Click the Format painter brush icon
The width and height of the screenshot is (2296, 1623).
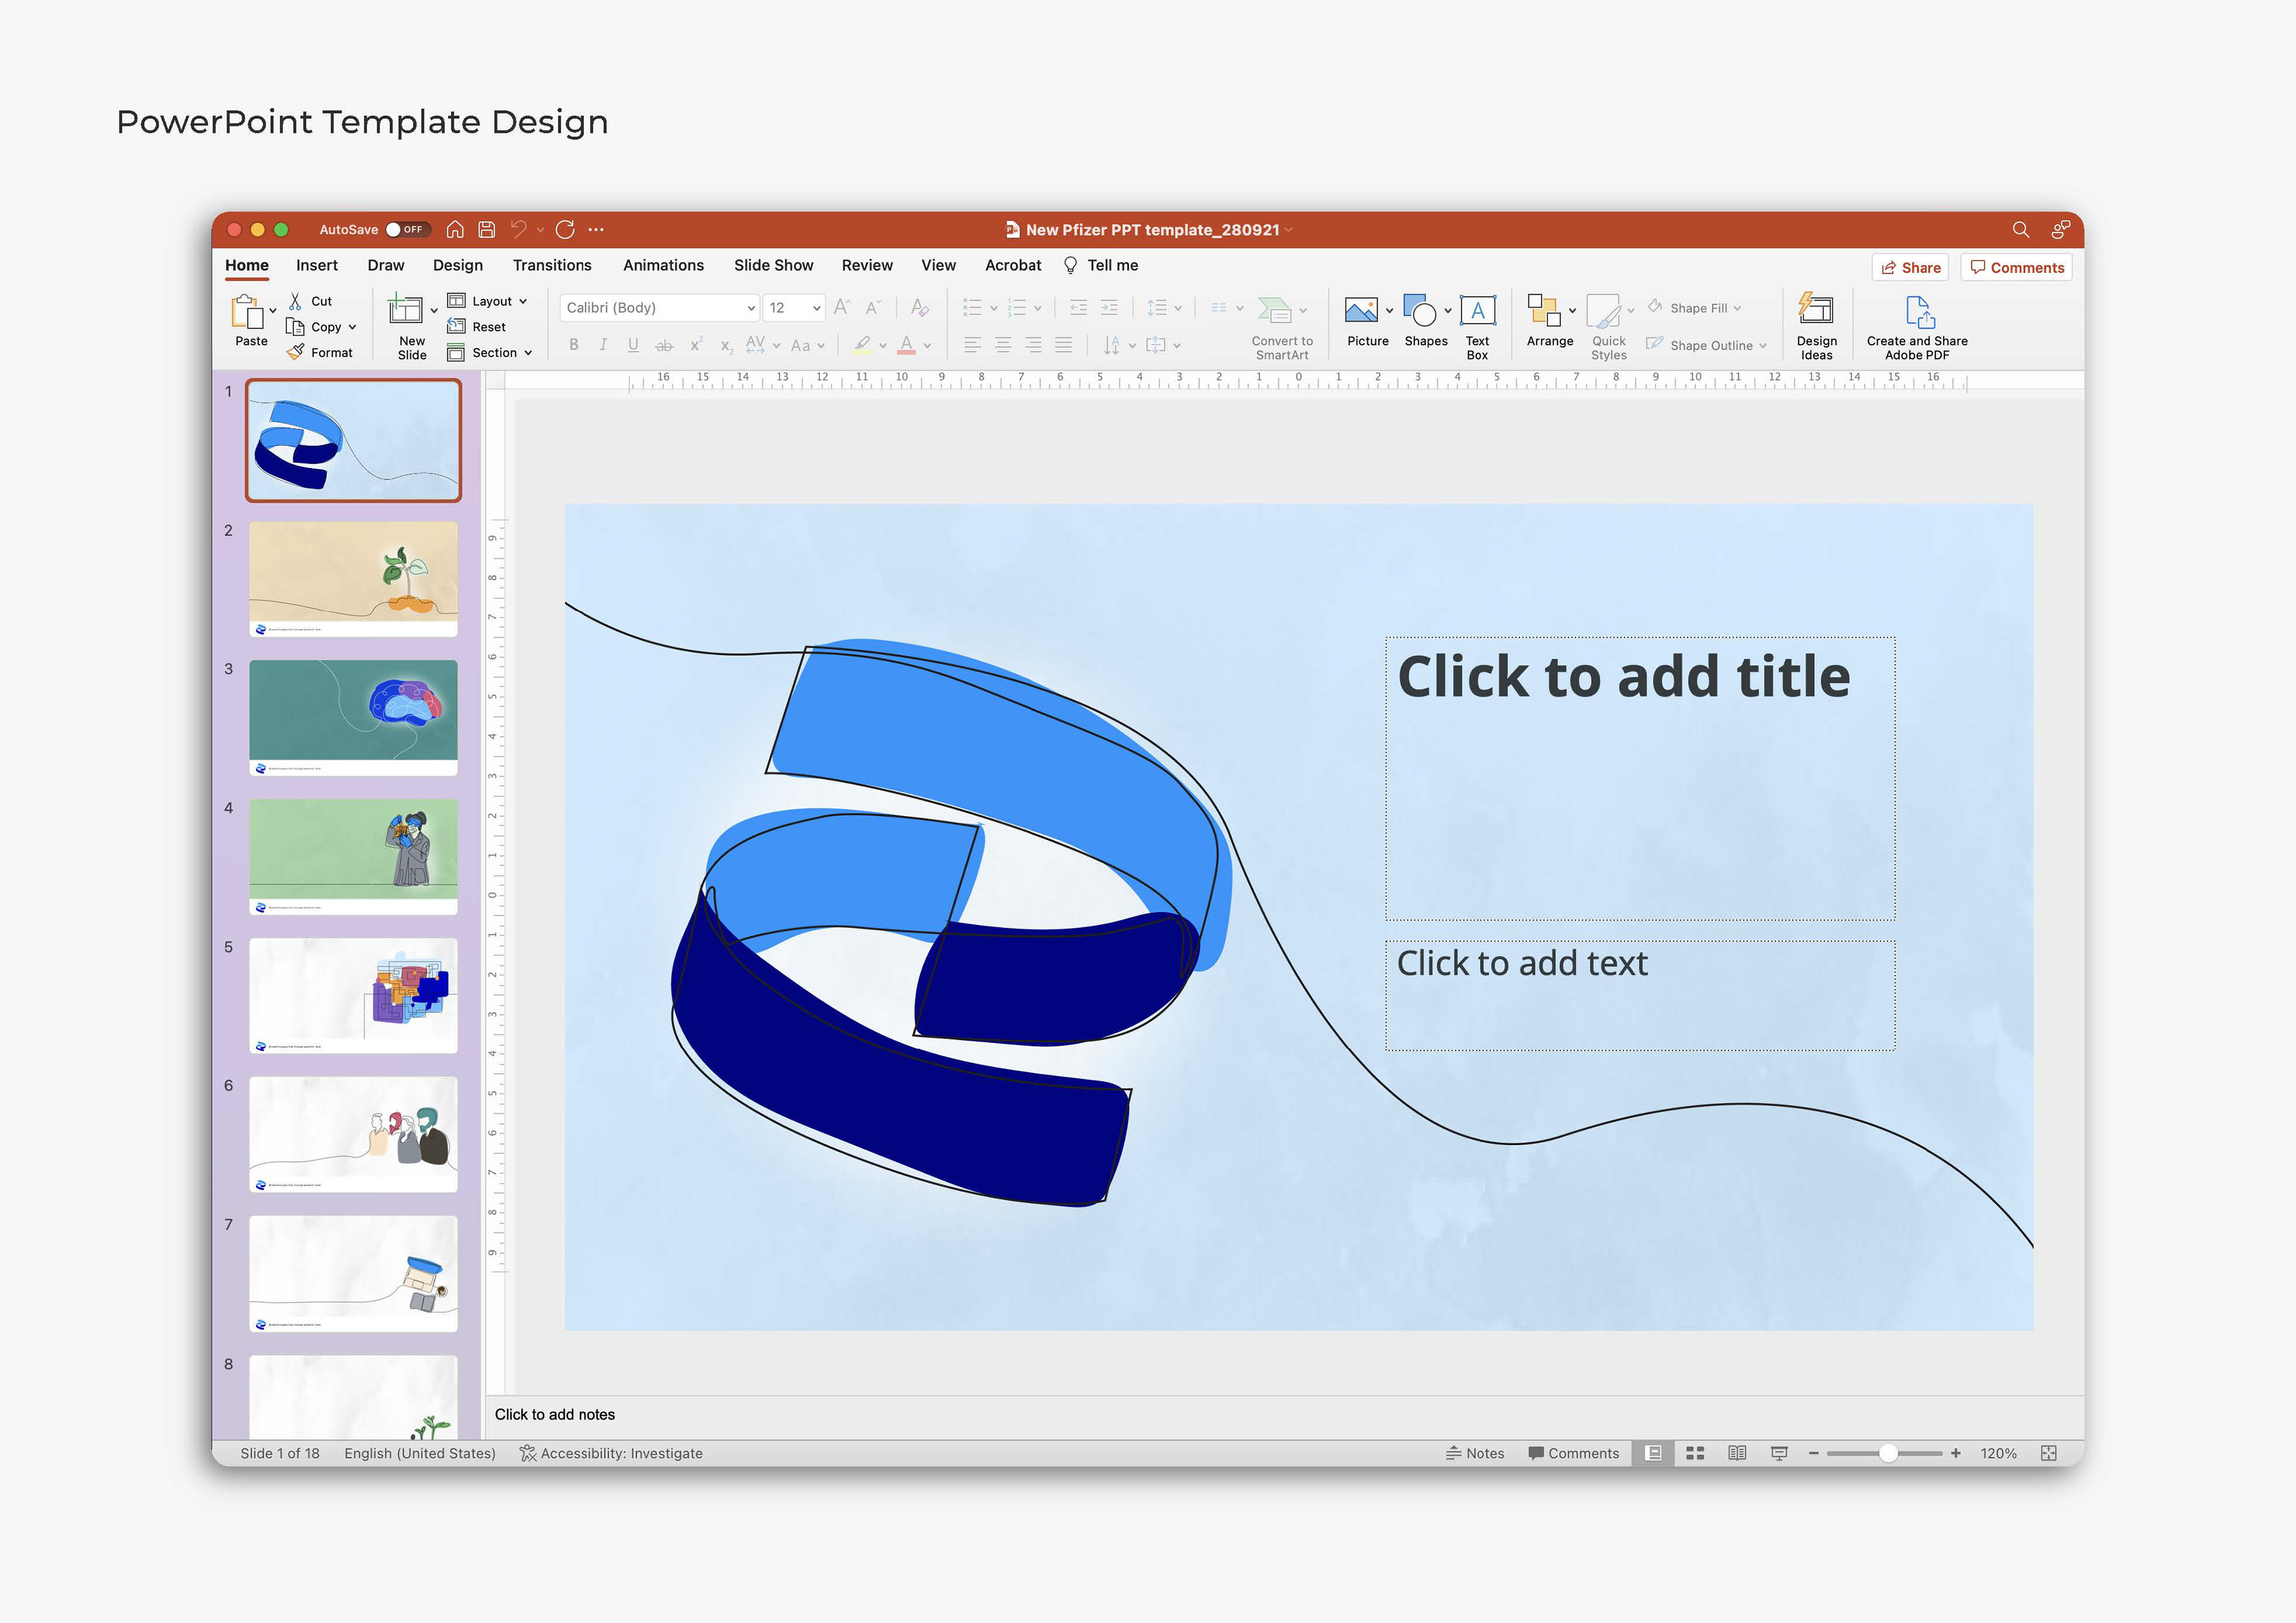tap(296, 352)
